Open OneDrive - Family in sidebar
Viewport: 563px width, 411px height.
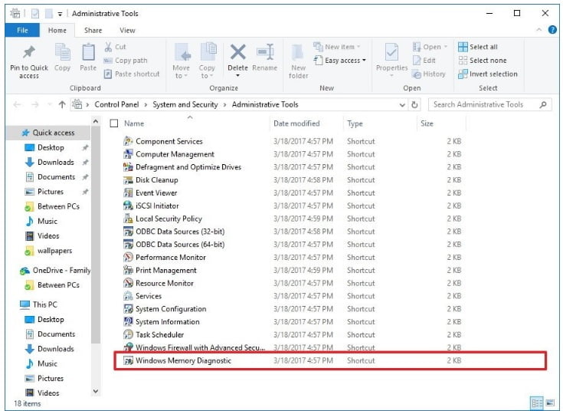click(55, 271)
